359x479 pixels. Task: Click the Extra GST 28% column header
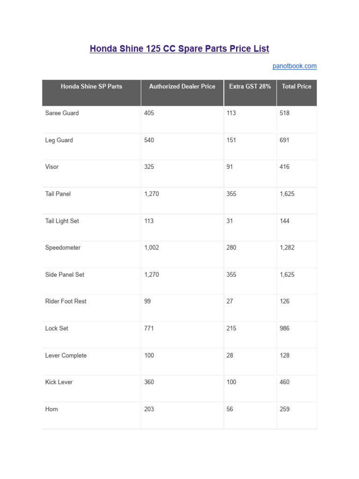[250, 86]
